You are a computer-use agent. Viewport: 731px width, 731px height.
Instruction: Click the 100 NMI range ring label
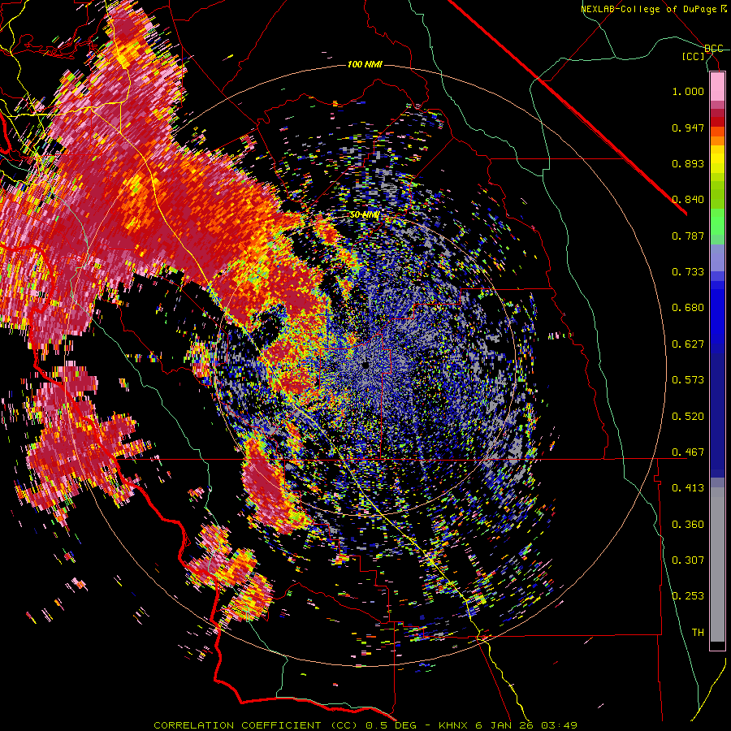point(365,64)
